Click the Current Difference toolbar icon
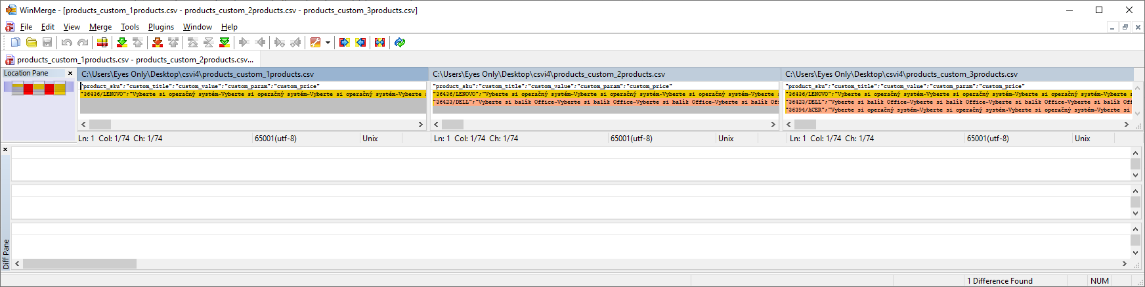The height and width of the screenshot is (287, 1145). pyautogui.click(x=209, y=43)
